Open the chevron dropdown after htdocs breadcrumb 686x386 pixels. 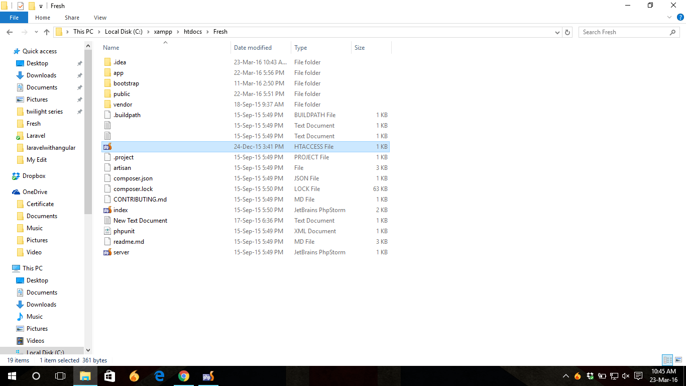tap(208, 32)
